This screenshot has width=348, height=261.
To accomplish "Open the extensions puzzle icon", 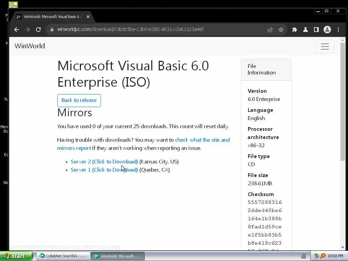I will coord(295,30).
